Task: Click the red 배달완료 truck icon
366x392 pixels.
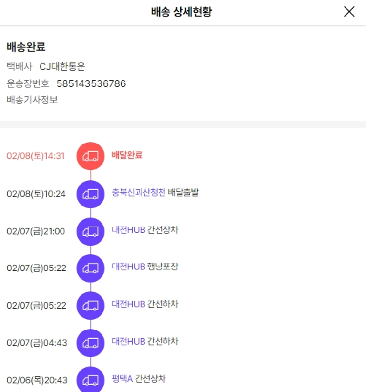Action: pyautogui.click(x=90, y=156)
